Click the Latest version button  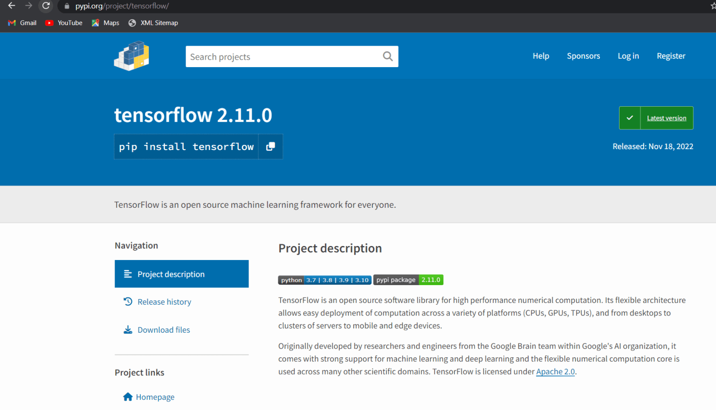(666, 117)
